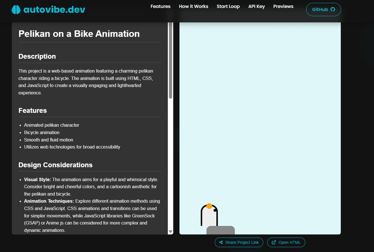Image resolution: width=374 pixels, height=252 pixels.
Task: Click the autovibe.dev brain logo icon
Action: point(16,10)
